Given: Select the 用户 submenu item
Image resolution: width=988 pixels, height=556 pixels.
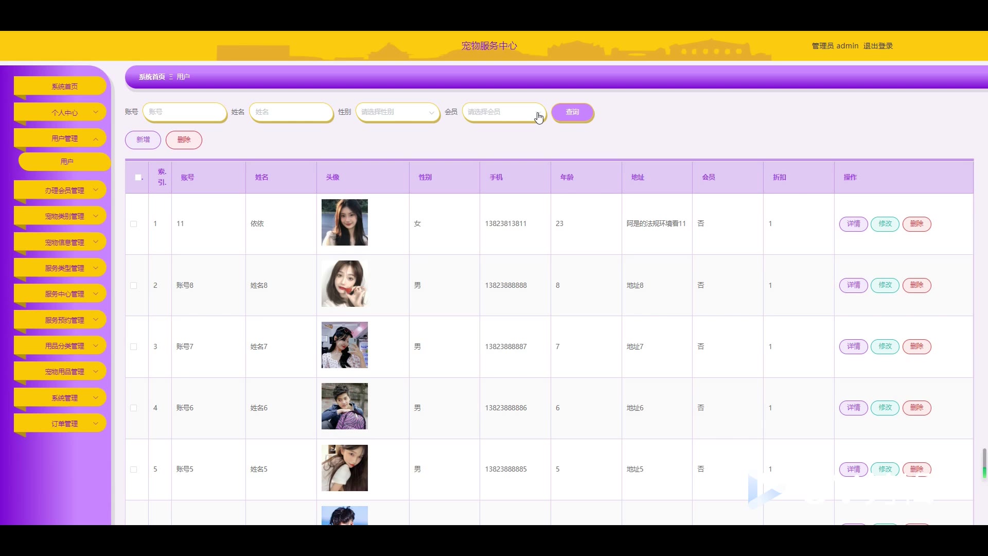Looking at the screenshot, I should (66, 162).
